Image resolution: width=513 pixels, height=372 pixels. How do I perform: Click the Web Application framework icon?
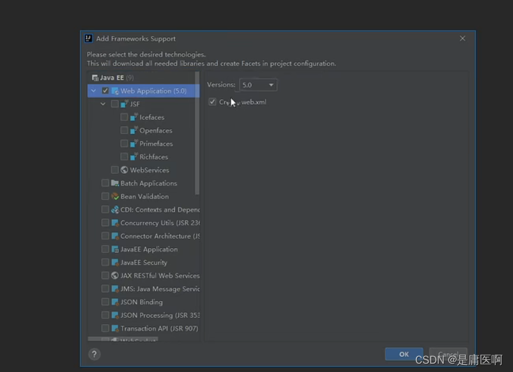(x=115, y=91)
